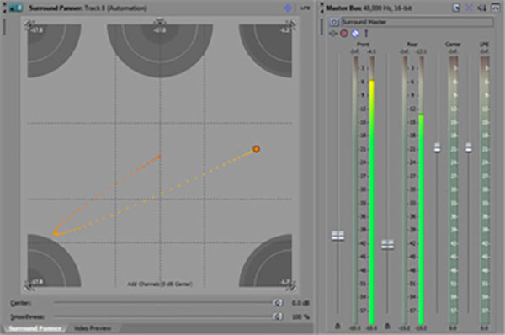This screenshot has height=335, width=505.
Task: Click the rear-left speaker icon
Action: click(29, 286)
